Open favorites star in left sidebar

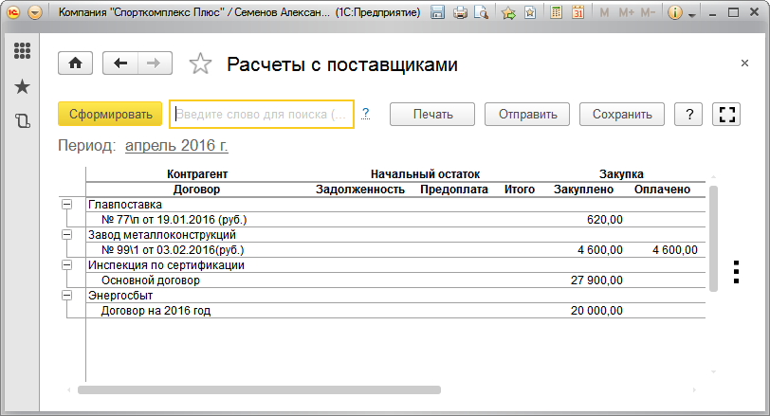point(22,87)
